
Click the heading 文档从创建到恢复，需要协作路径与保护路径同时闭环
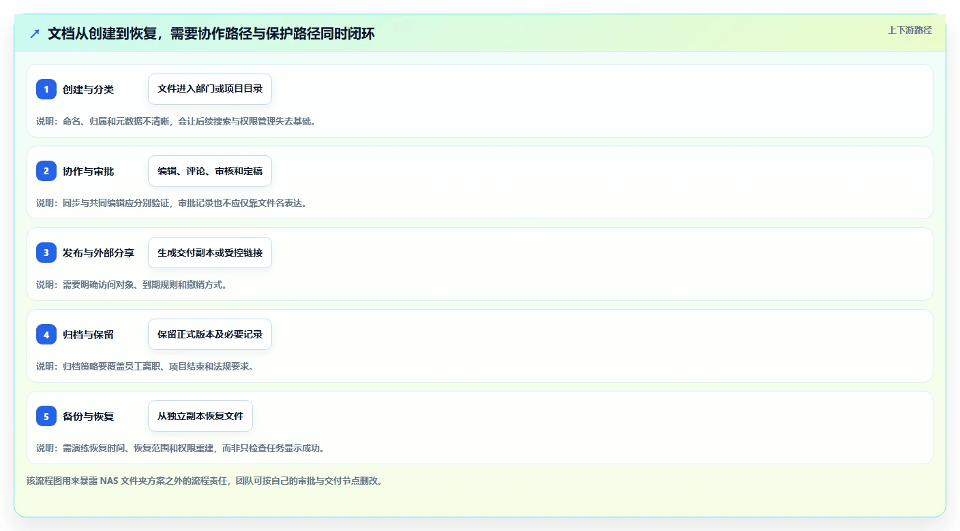[211, 33]
